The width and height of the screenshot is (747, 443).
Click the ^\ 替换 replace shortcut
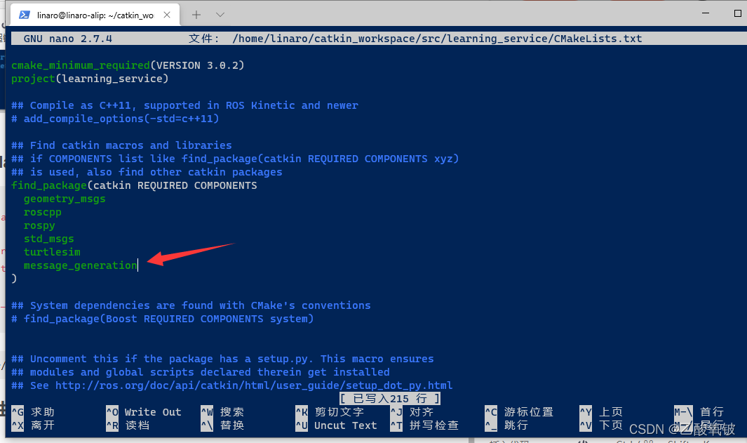coord(222,425)
